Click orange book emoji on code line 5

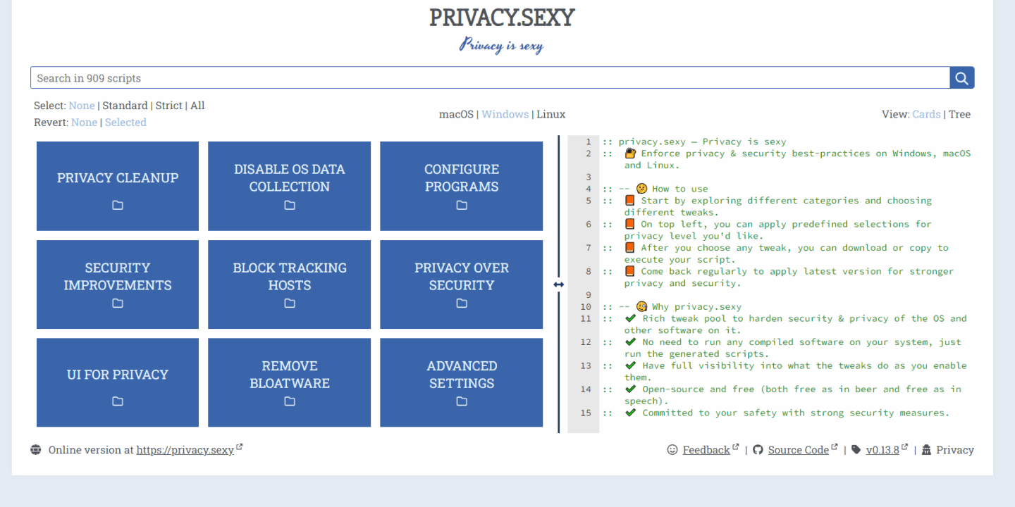pos(629,200)
